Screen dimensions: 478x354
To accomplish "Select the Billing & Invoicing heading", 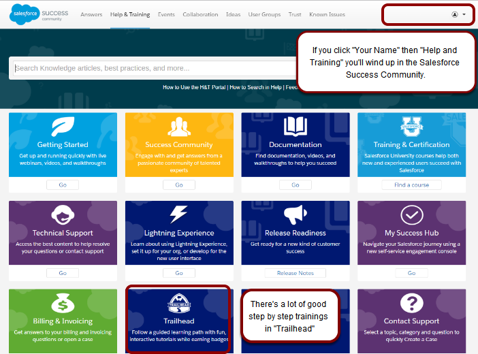I will click(63, 321).
